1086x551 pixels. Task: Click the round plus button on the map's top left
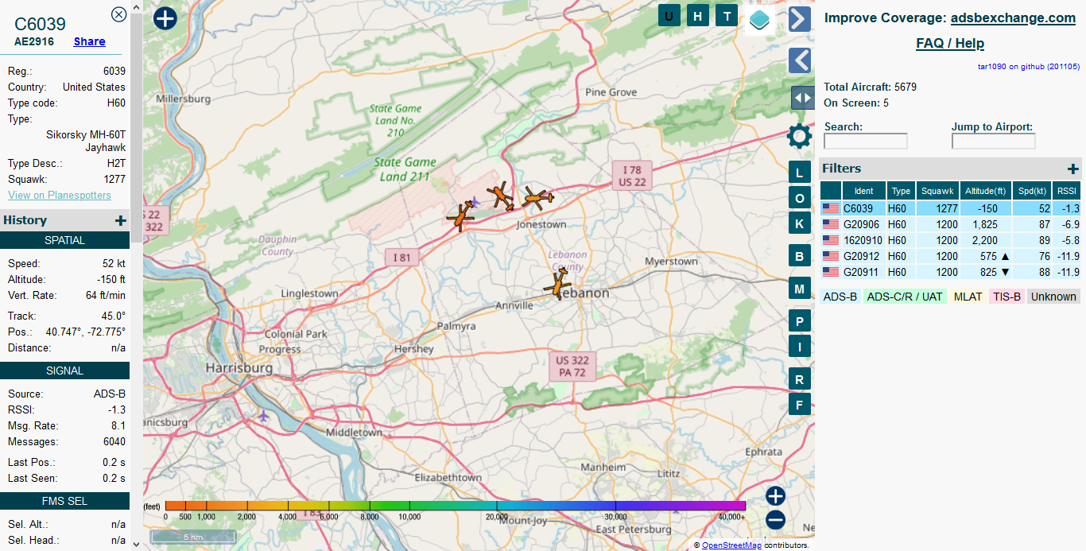(x=165, y=18)
